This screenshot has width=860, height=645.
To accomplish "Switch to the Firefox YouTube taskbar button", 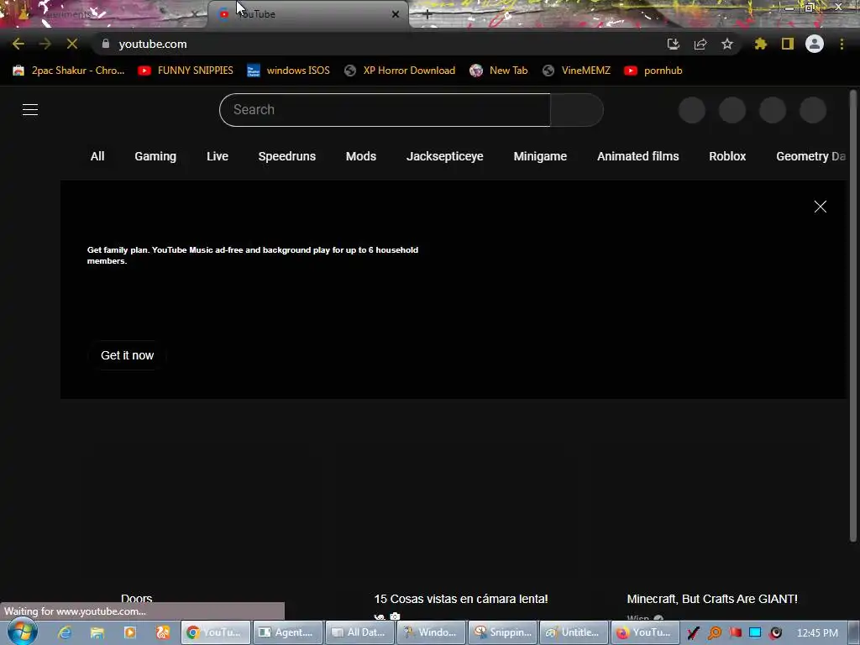I will click(x=646, y=632).
